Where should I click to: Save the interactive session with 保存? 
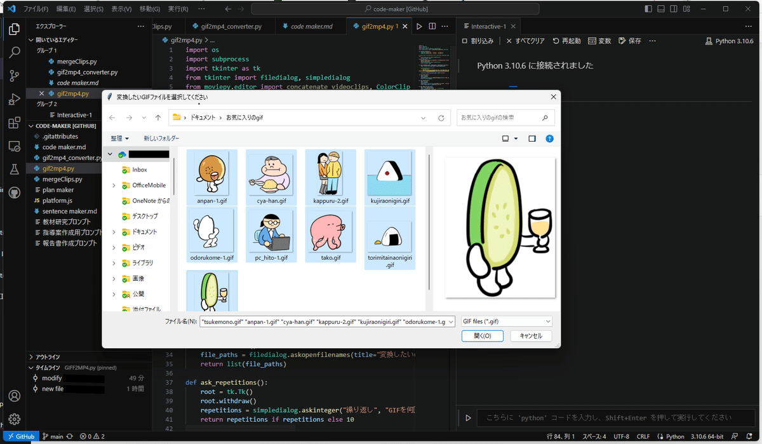629,41
